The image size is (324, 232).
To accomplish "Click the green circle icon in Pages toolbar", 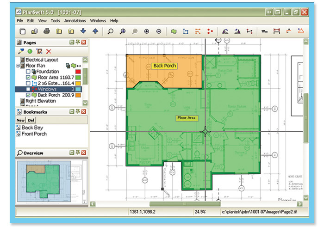I will tap(30, 51).
